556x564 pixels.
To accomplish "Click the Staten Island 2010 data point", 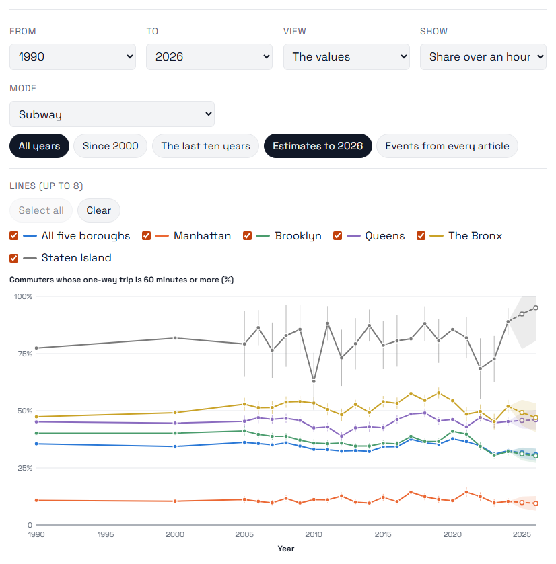I will coord(314,381).
